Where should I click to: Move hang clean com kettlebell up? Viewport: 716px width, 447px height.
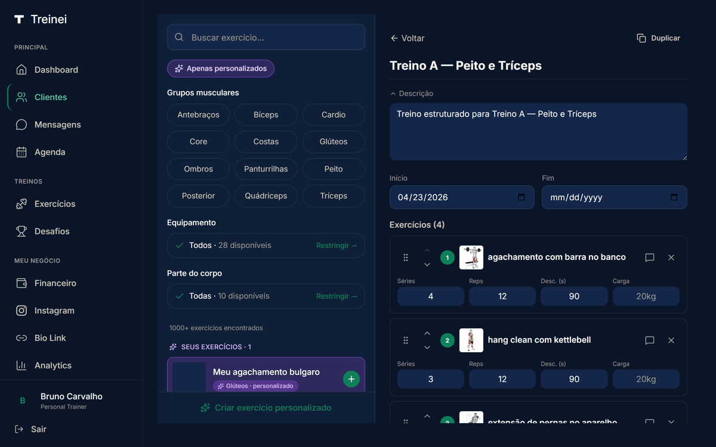(x=427, y=333)
